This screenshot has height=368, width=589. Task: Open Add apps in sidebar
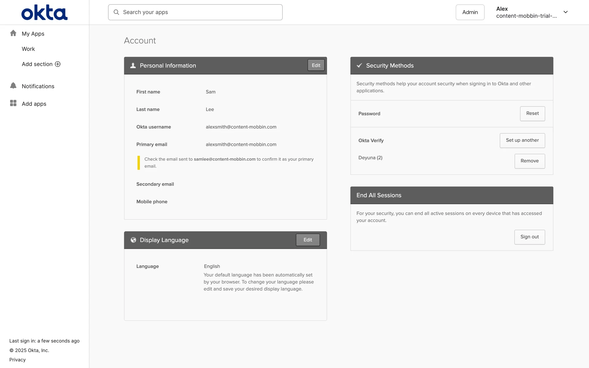(34, 104)
